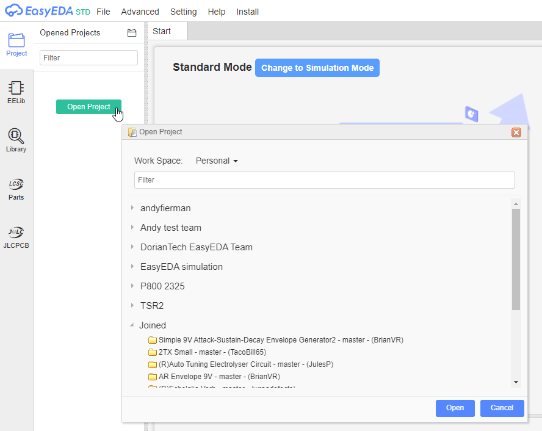Image resolution: width=542 pixels, height=431 pixels.
Task: Select '2TX Small - master - (TacoBill65)' project
Action: pyautogui.click(x=212, y=352)
